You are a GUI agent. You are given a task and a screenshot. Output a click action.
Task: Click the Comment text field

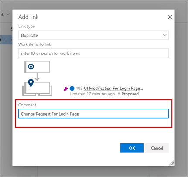coord(93,114)
